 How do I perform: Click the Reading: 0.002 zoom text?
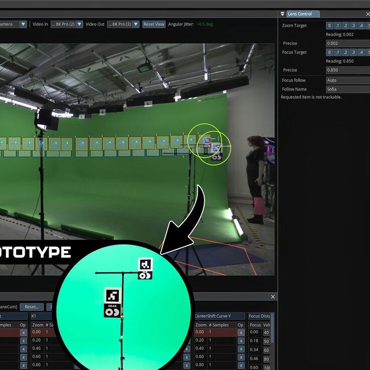(339, 35)
